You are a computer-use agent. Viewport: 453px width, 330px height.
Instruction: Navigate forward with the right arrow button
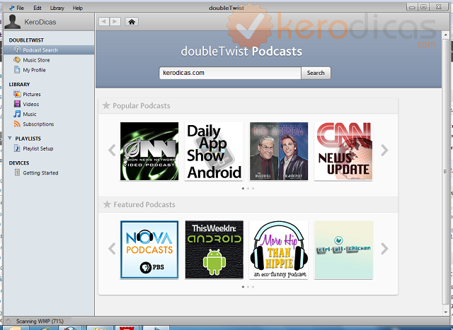click(x=115, y=22)
